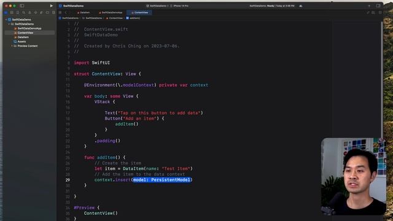Choose the SwiftDataDemo scheme
This screenshot has width=393, height=221.
[x=157, y=6]
